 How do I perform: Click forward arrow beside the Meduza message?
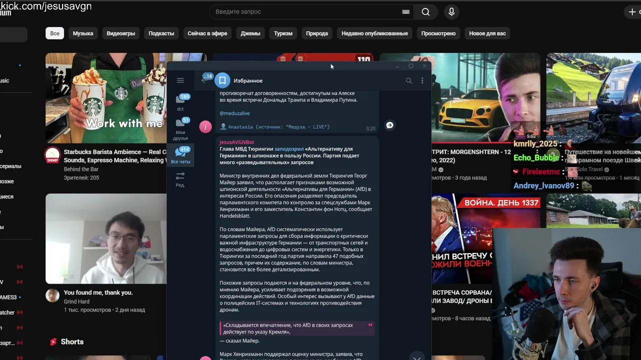[x=390, y=125]
